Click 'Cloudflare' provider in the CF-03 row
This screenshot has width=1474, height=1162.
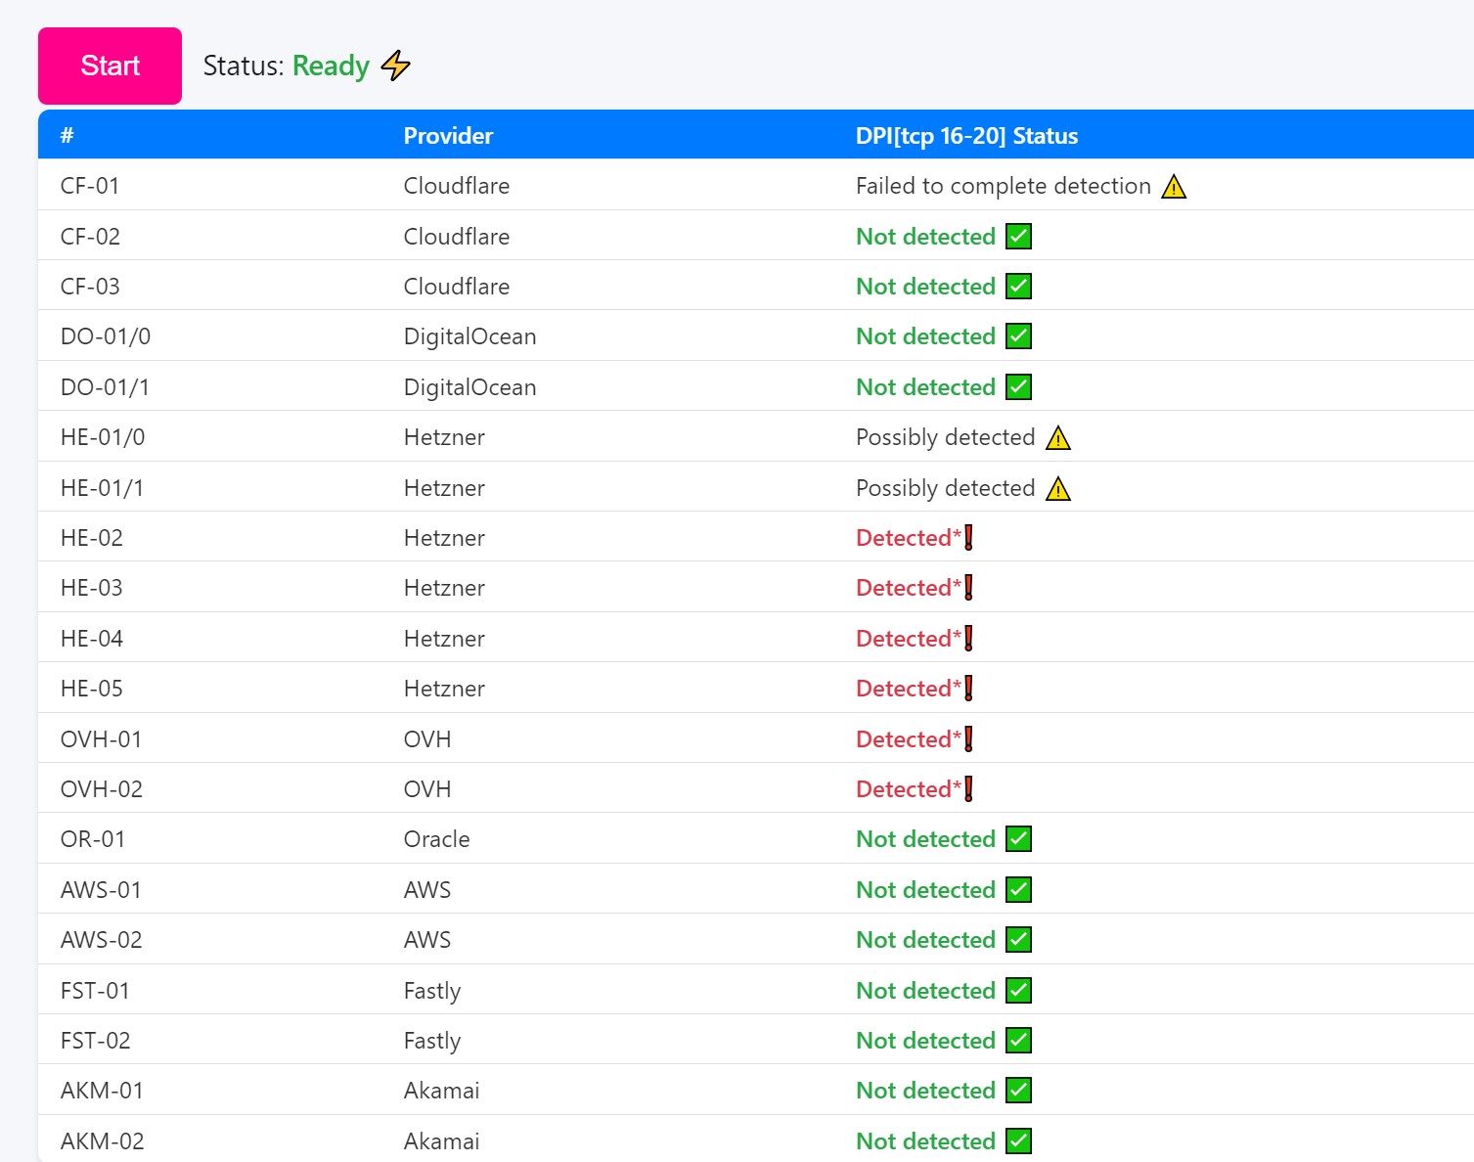(x=457, y=287)
